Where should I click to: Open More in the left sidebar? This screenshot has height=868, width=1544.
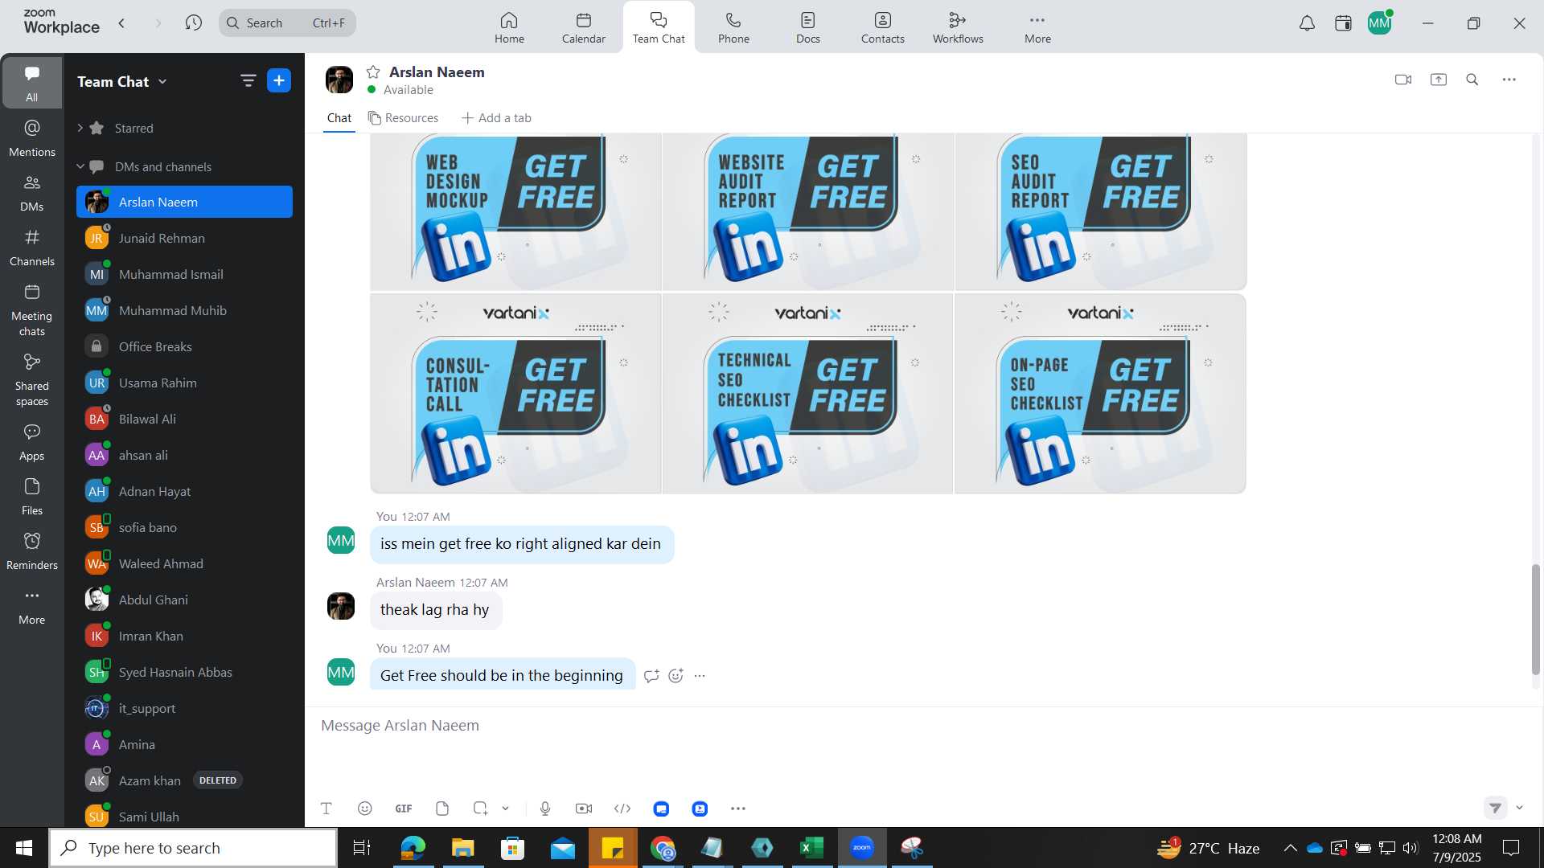point(32,606)
